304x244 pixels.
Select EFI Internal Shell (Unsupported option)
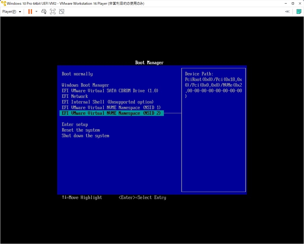[107, 102]
